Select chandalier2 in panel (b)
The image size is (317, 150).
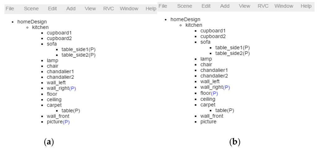[x=214, y=76]
